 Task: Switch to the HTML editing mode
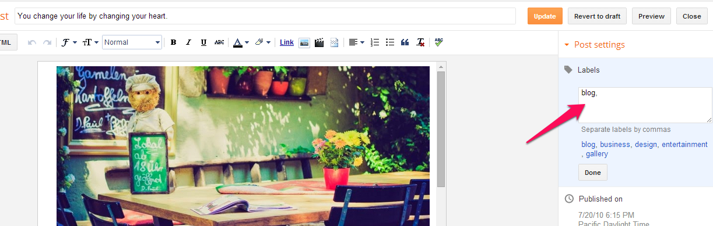8,42
